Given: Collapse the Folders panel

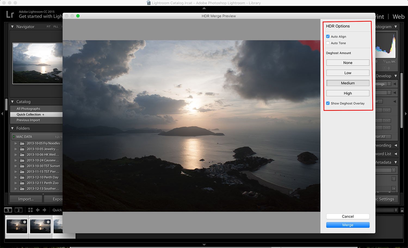Looking at the screenshot, I should coord(12,128).
